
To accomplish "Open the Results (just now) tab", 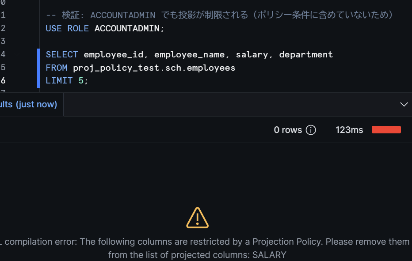I will (x=28, y=105).
